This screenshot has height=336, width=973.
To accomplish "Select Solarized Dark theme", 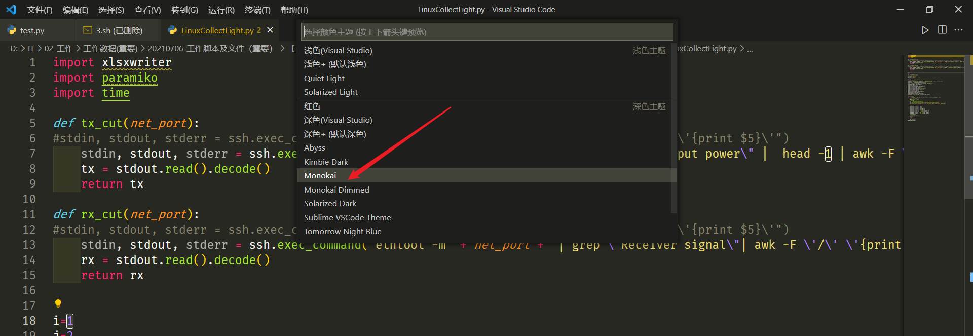I will click(486, 203).
